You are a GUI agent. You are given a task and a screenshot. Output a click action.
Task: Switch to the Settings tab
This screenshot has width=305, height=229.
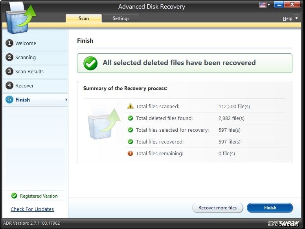click(121, 18)
